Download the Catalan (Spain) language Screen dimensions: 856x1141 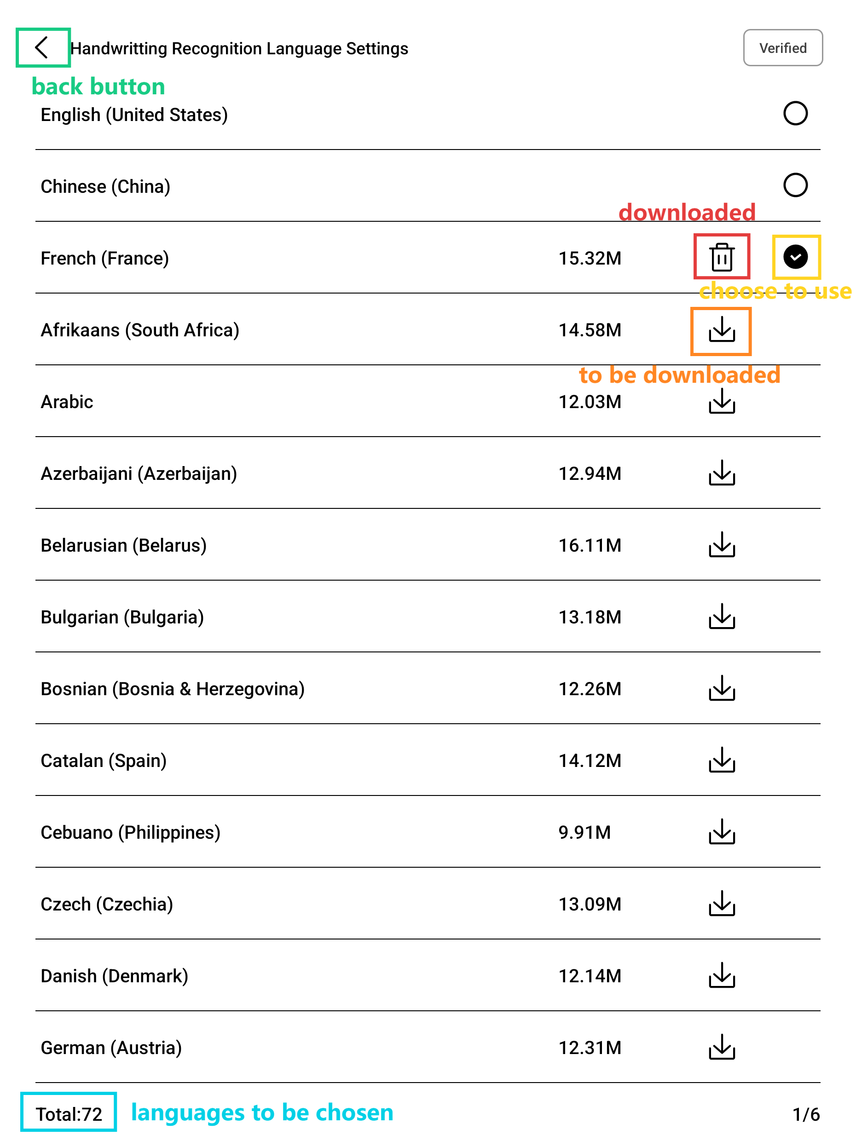pyautogui.click(x=721, y=761)
